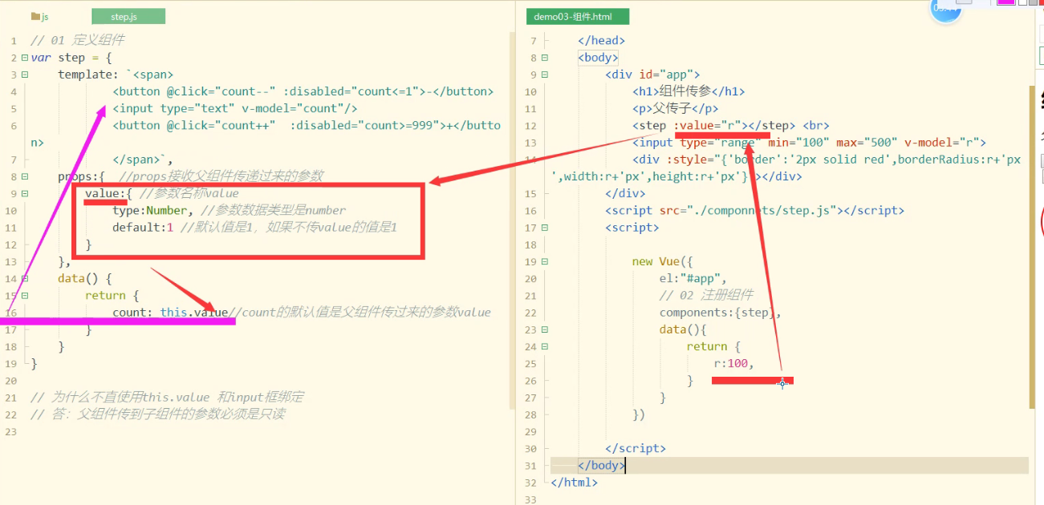This screenshot has width=1044, height=505.
Task: Click line number 33 in the demo03 gutter
Action: click(x=530, y=499)
